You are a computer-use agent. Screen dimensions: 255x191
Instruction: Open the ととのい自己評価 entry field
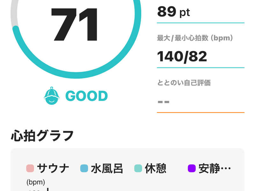(x=200, y=96)
